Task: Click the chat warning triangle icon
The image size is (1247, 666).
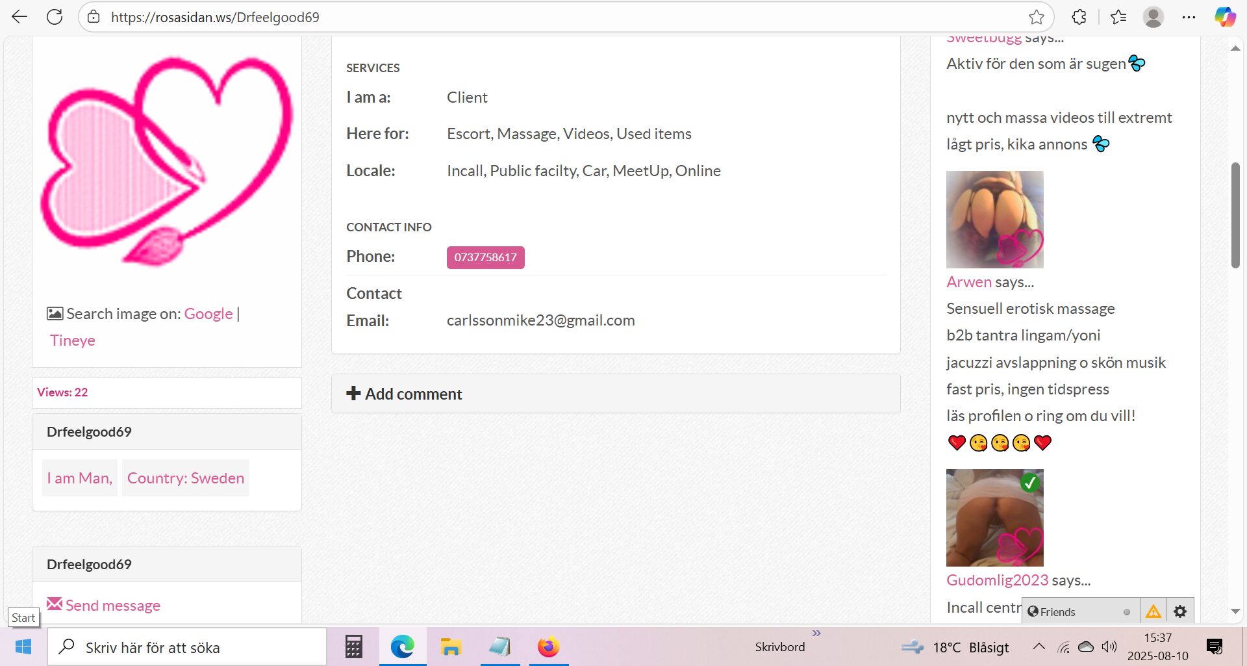Action: pyautogui.click(x=1153, y=611)
